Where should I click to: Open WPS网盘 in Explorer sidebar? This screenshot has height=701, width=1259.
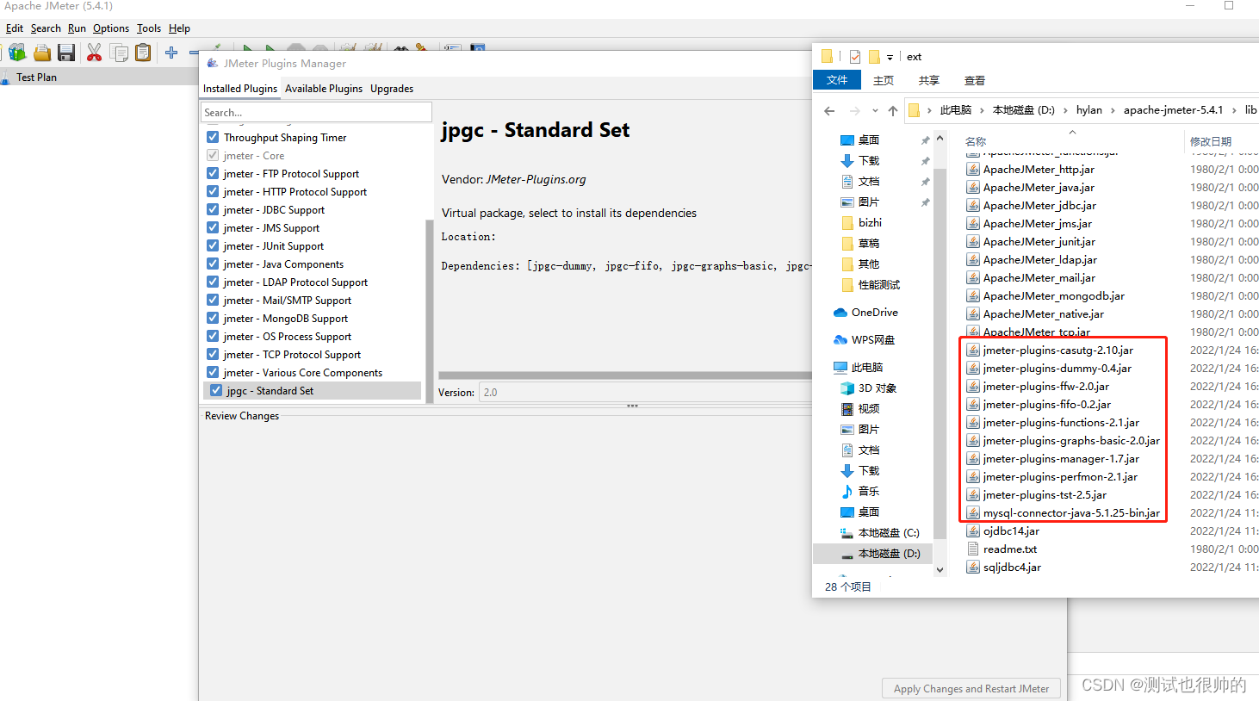[x=863, y=340]
